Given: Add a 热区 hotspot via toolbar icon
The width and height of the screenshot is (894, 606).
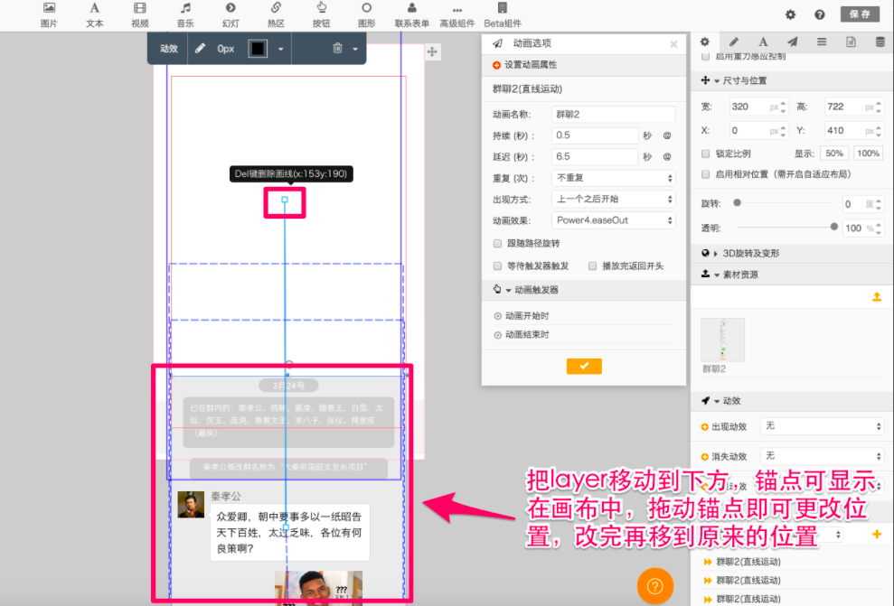Looking at the screenshot, I should click(x=276, y=14).
